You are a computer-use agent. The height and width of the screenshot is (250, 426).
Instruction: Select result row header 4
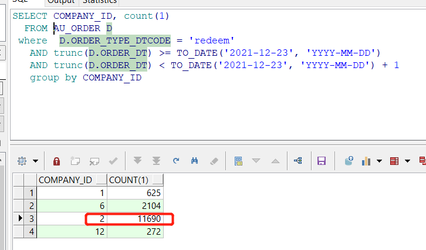30,232
